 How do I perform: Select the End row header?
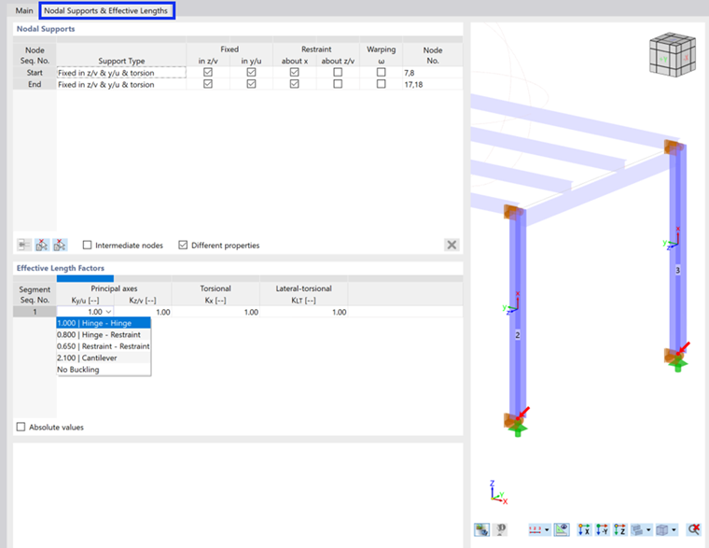[35, 84]
